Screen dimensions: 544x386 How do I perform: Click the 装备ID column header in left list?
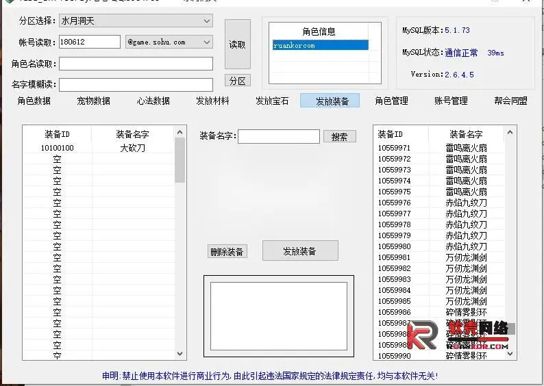click(58, 134)
